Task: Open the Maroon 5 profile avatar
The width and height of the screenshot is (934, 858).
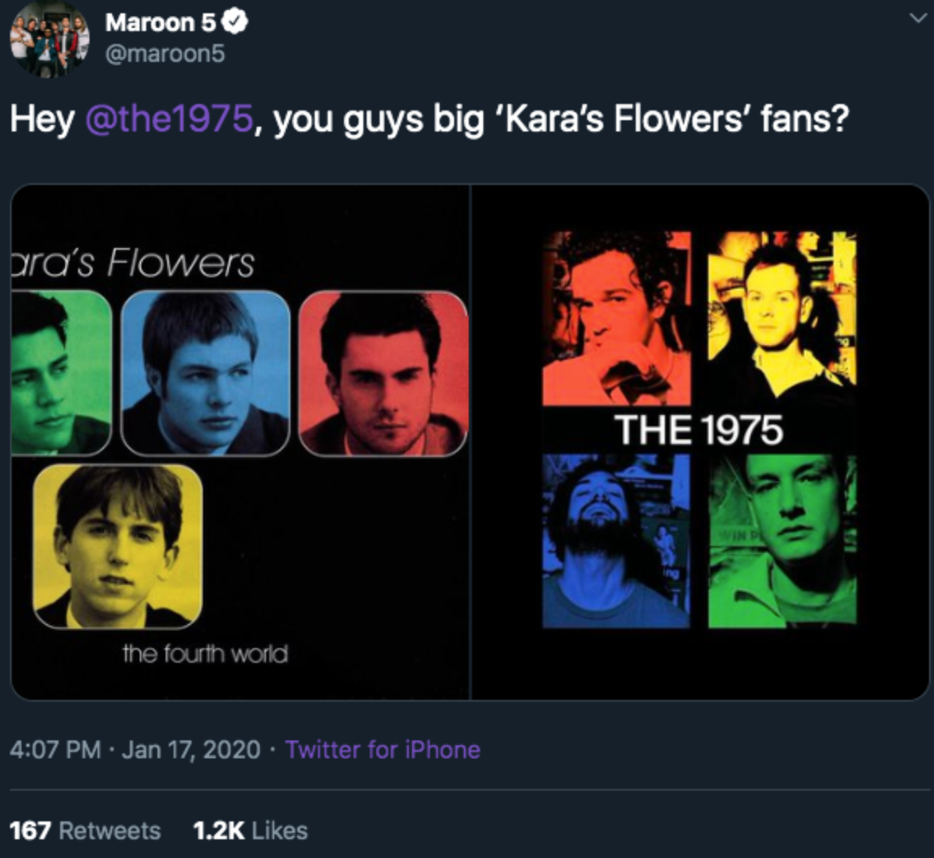Action: 49,40
